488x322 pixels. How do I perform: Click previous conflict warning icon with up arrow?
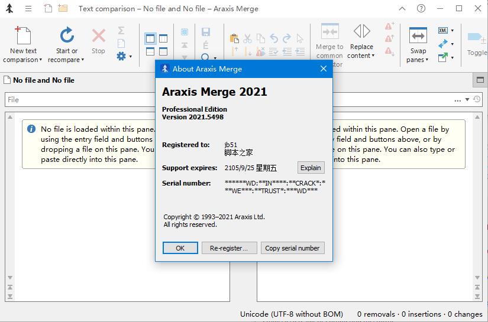pyautogui.click(x=390, y=38)
